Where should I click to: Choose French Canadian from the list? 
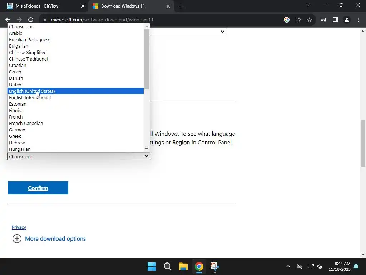(x=76, y=123)
